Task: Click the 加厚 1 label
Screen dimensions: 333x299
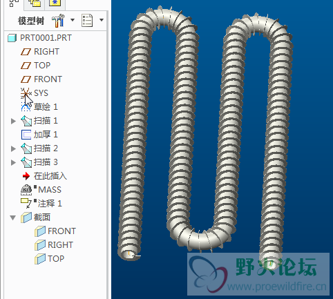Action: (x=46, y=135)
